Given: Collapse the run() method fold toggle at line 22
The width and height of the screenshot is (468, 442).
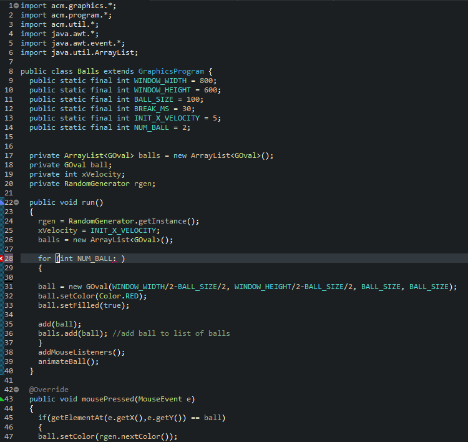Looking at the screenshot, I should pos(16,202).
